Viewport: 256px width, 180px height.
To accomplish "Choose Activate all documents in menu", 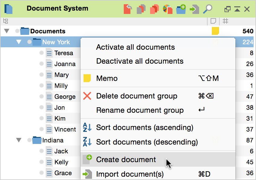I will click(x=135, y=47).
